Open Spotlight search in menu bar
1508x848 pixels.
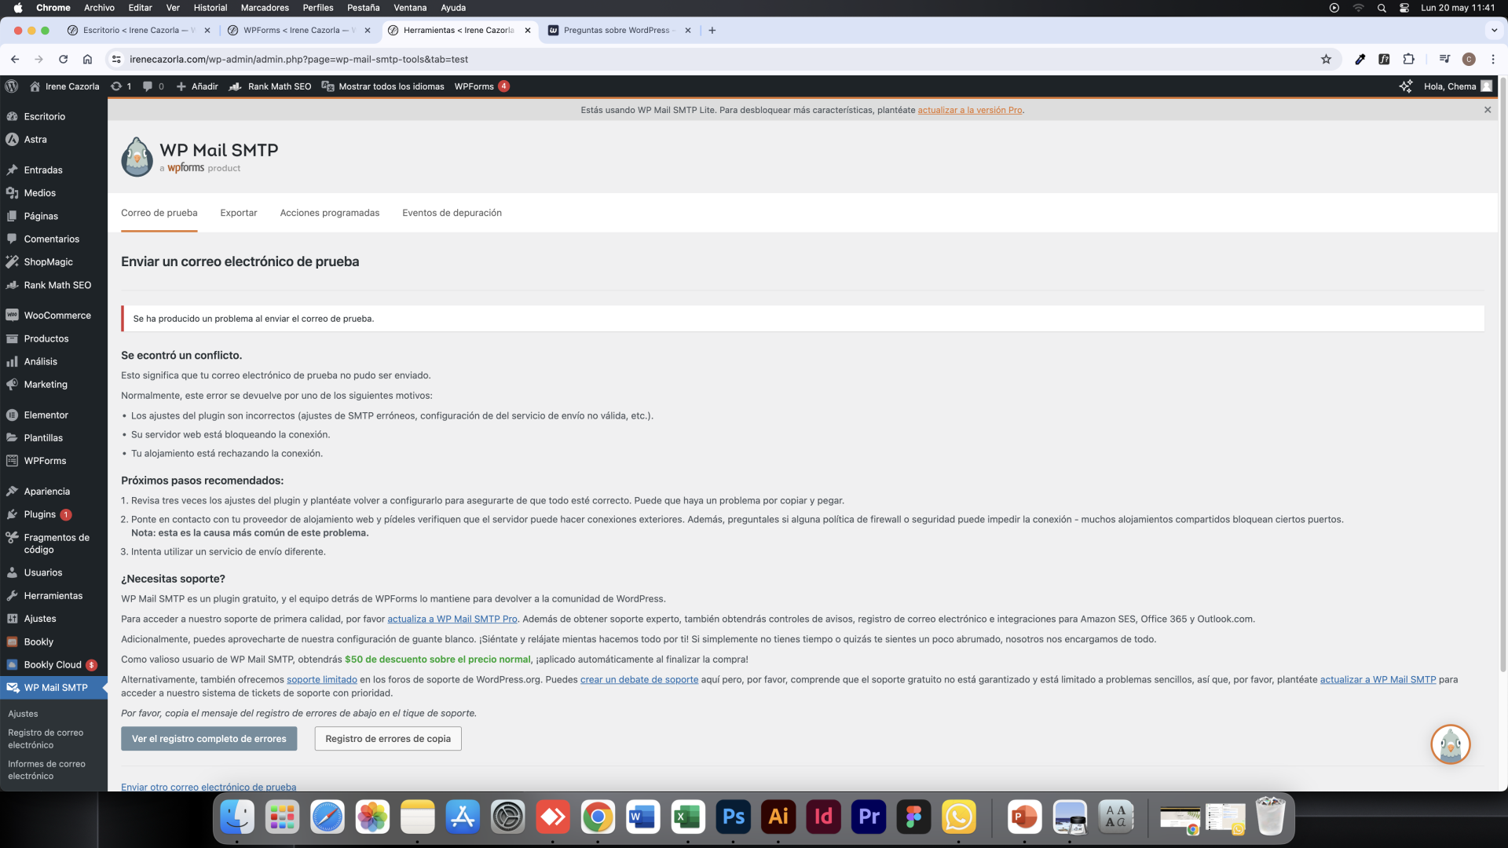[x=1382, y=8]
